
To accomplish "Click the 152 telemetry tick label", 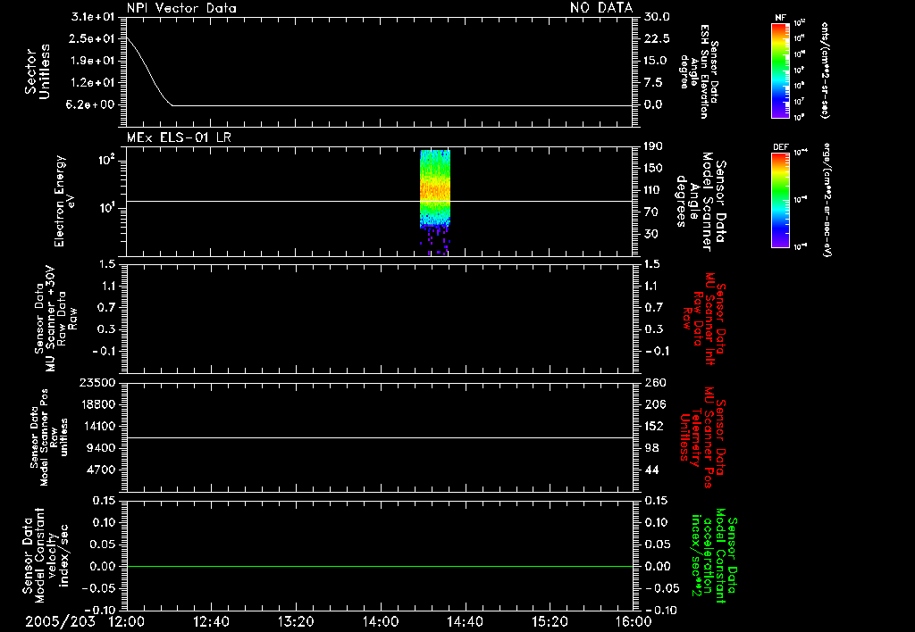I will [654, 426].
